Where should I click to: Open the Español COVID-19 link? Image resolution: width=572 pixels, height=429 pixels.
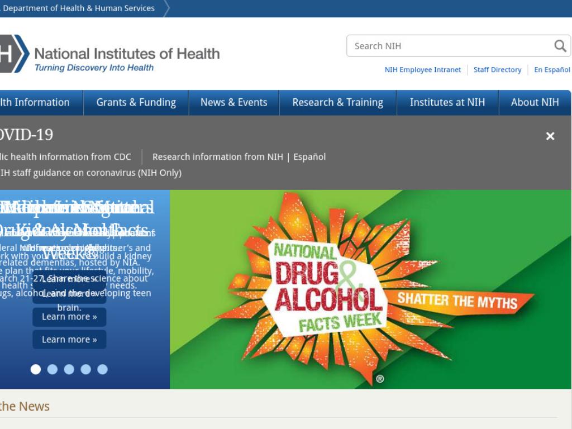tap(309, 157)
